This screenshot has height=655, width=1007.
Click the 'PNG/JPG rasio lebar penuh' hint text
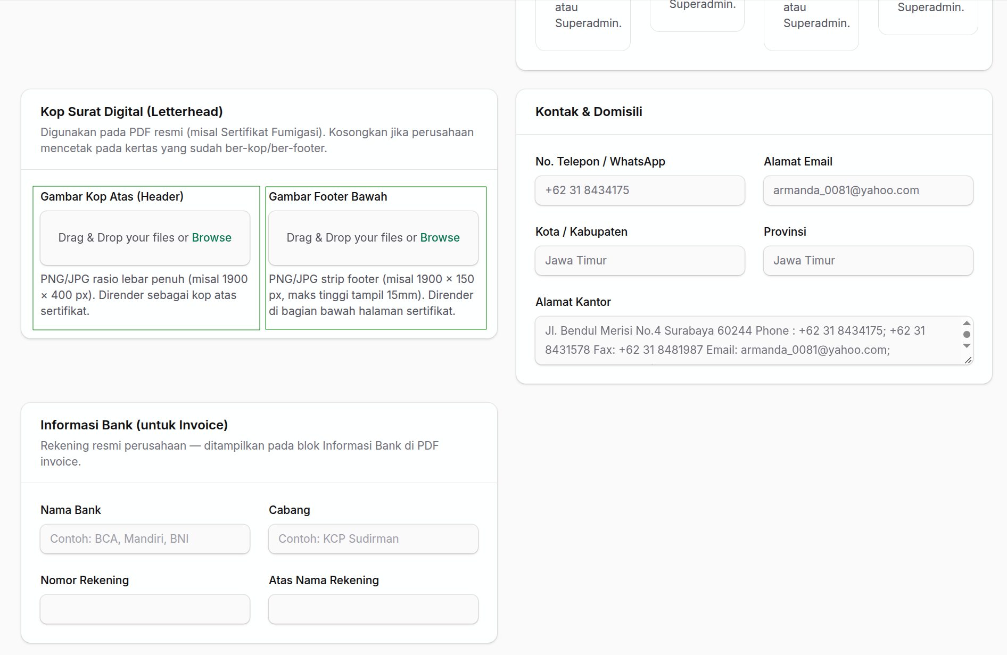click(144, 295)
